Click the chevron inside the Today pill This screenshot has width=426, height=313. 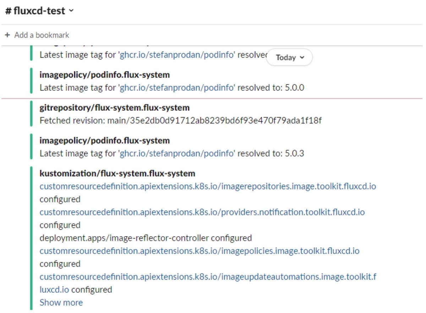(302, 58)
